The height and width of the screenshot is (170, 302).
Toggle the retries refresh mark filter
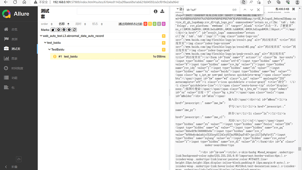(74, 30)
